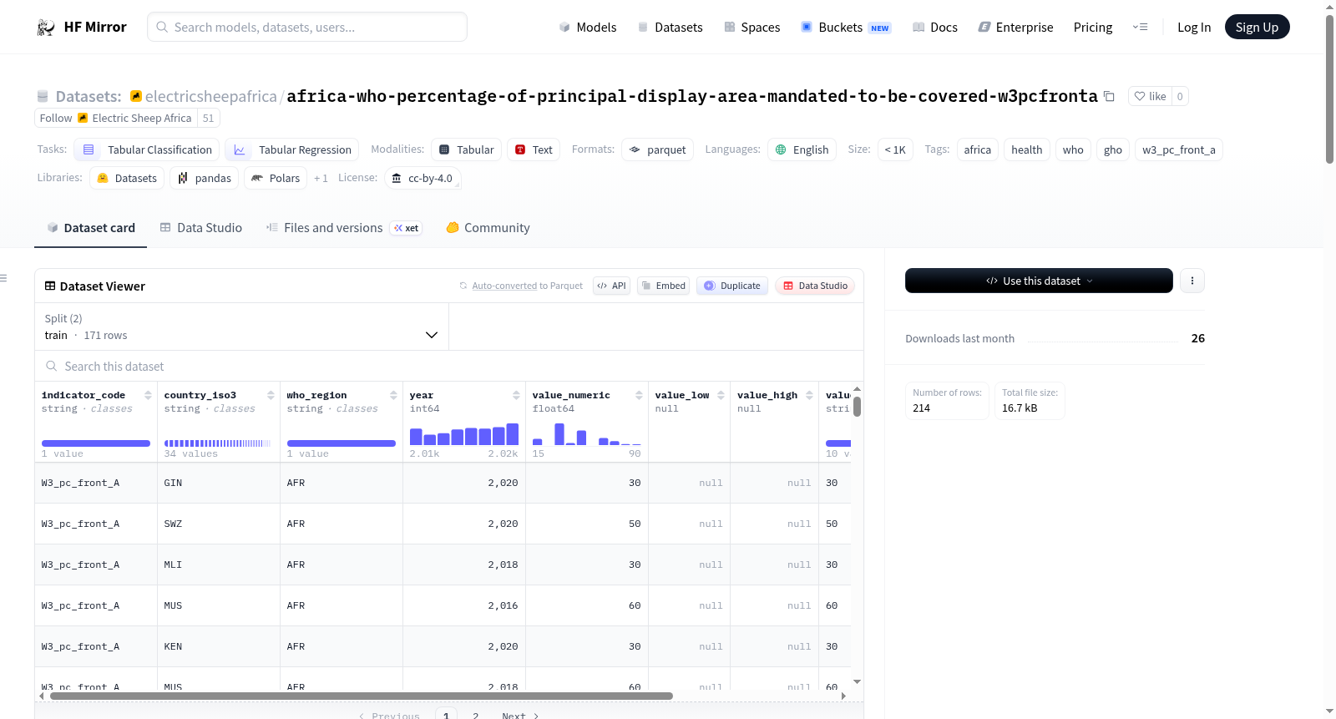Click the API button in Dataset Viewer
Screen dimensions: 1336x719
pos(612,286)
